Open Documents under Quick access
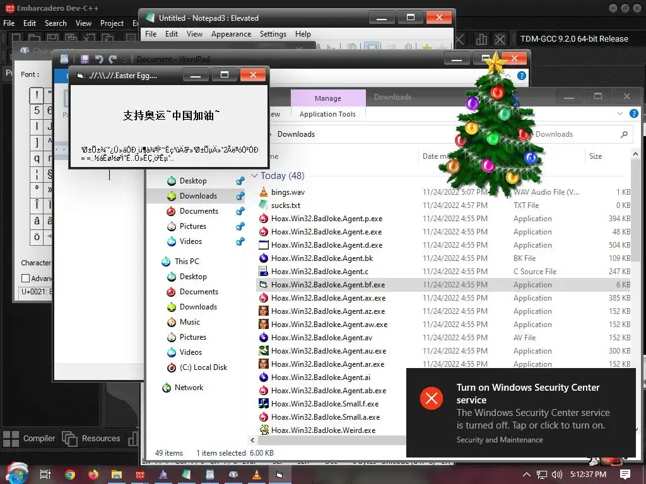The image size is (646, 484). pos(199,210)
